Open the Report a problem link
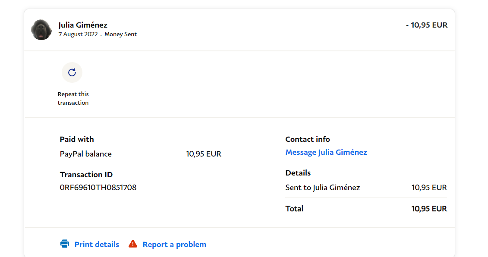Viewport: 488px width, 257px height. (x=174, y=244)
